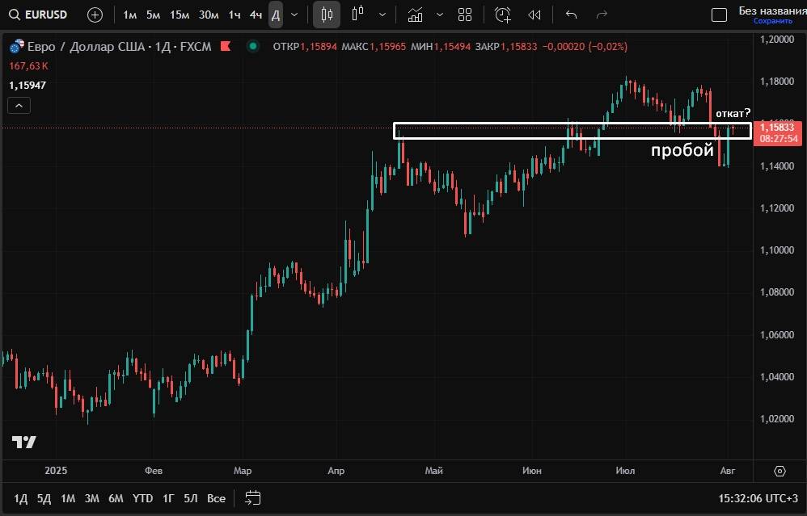Select the Д daily timeframe
The image size is (807, 516).
276,15
